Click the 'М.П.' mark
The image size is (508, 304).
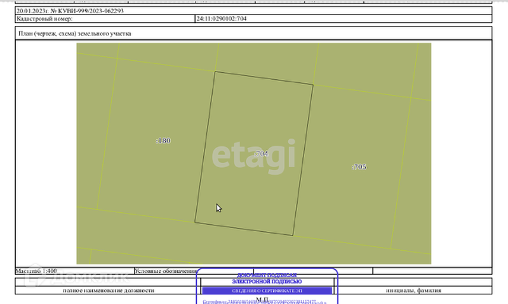(262, 299)
